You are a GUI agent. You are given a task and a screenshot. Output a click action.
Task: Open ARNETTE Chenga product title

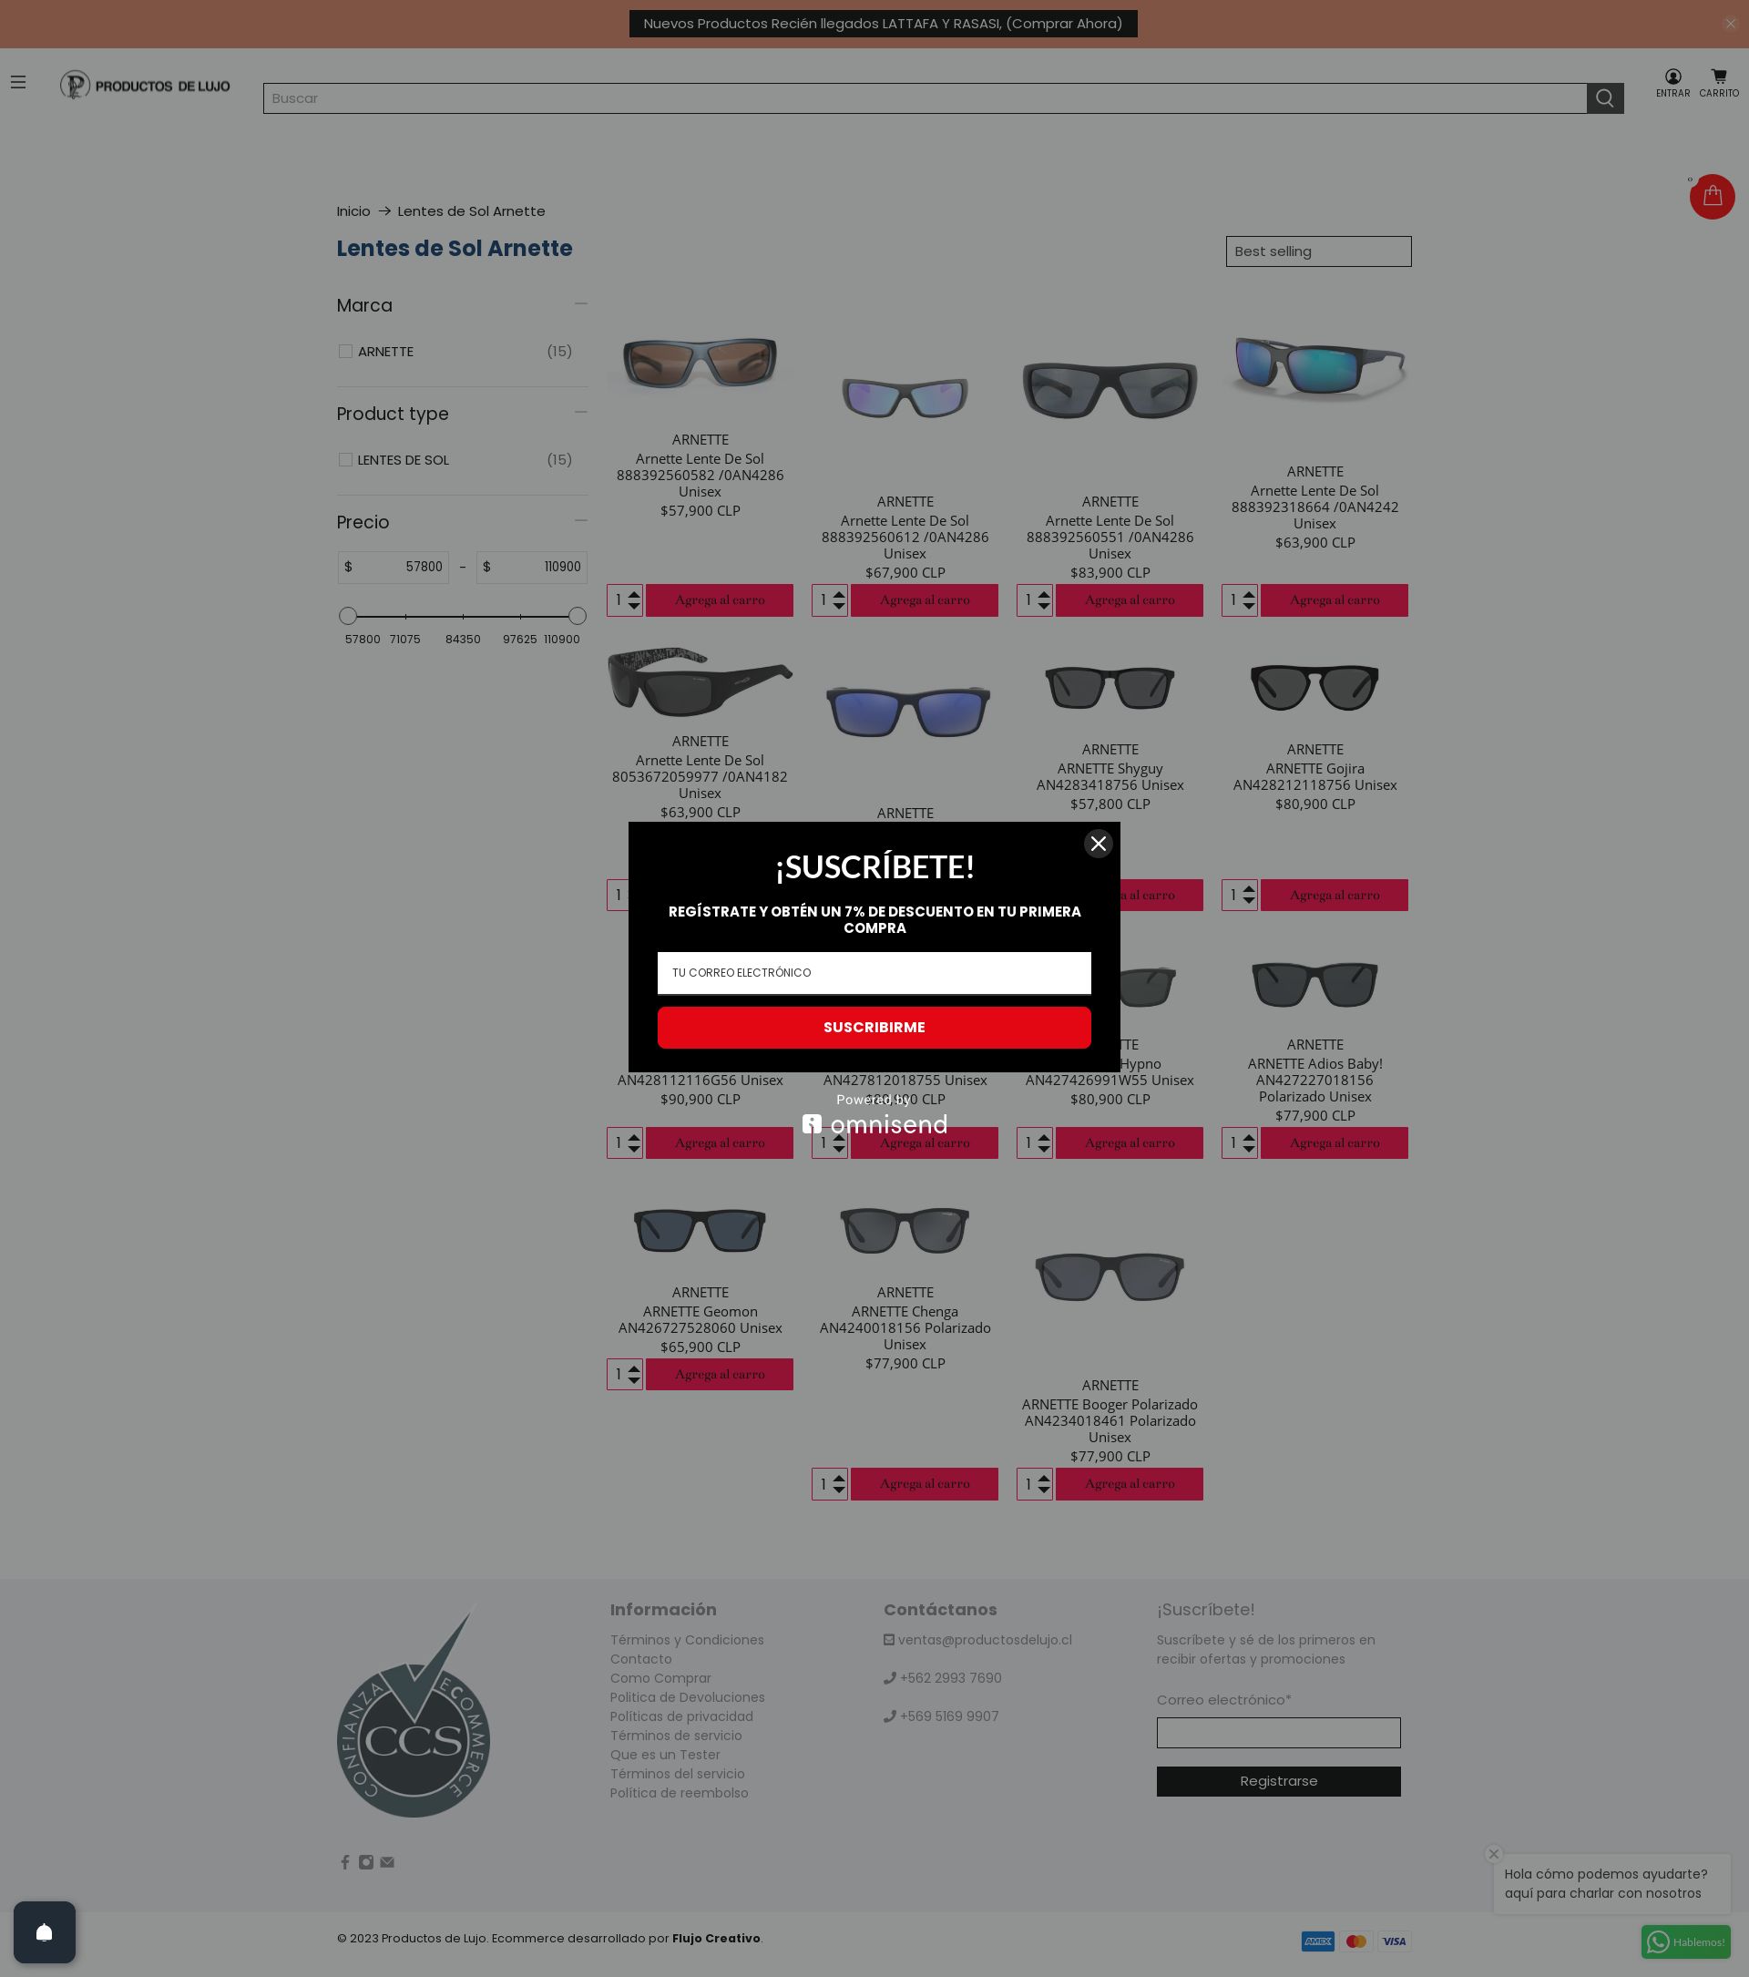coord(905,1328)
